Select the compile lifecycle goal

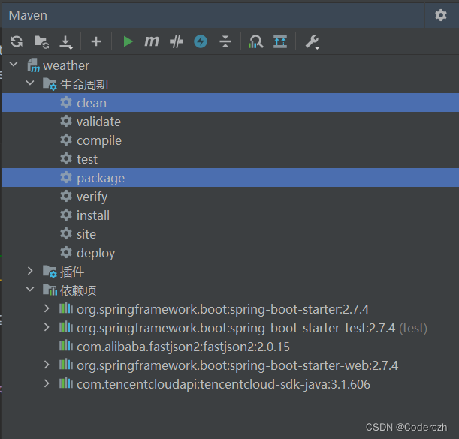point(231,140)
